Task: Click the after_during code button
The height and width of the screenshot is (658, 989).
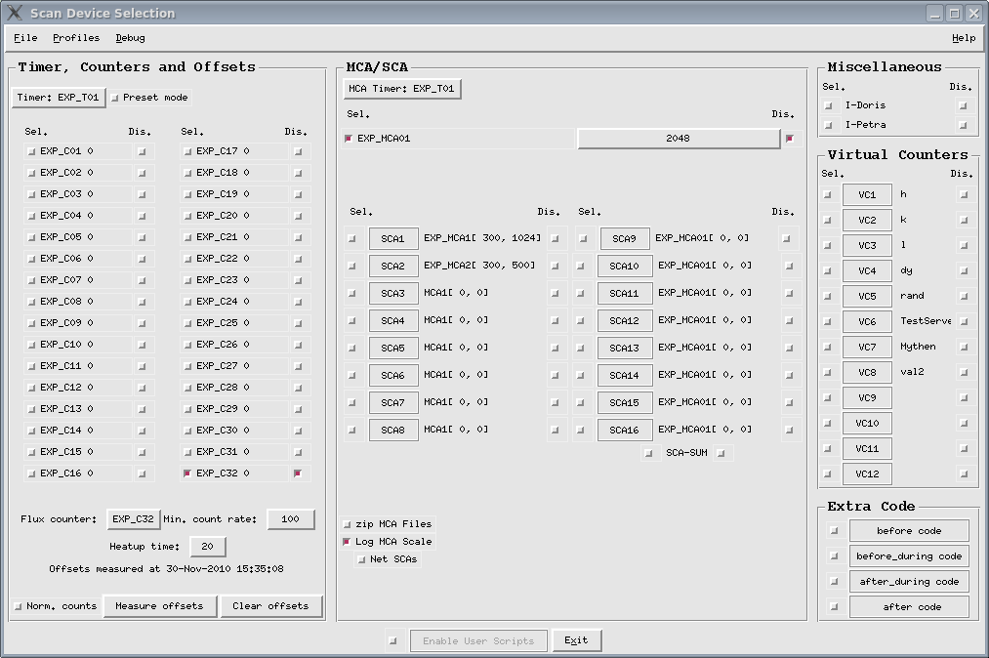Action: [x=909, y=581]
